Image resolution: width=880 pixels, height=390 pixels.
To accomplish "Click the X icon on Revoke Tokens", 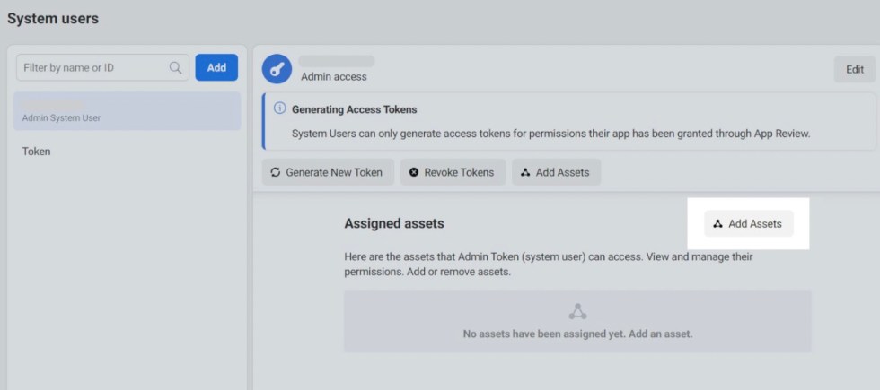I will pos(414,172).
